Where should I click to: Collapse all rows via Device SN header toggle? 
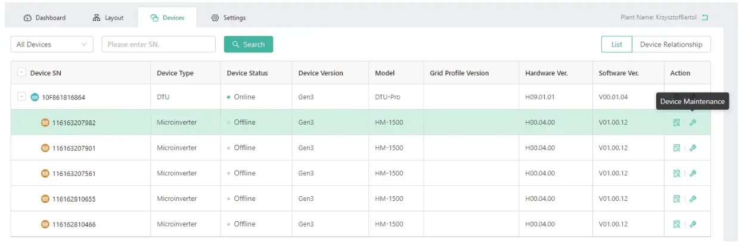[x=22, y=73]
